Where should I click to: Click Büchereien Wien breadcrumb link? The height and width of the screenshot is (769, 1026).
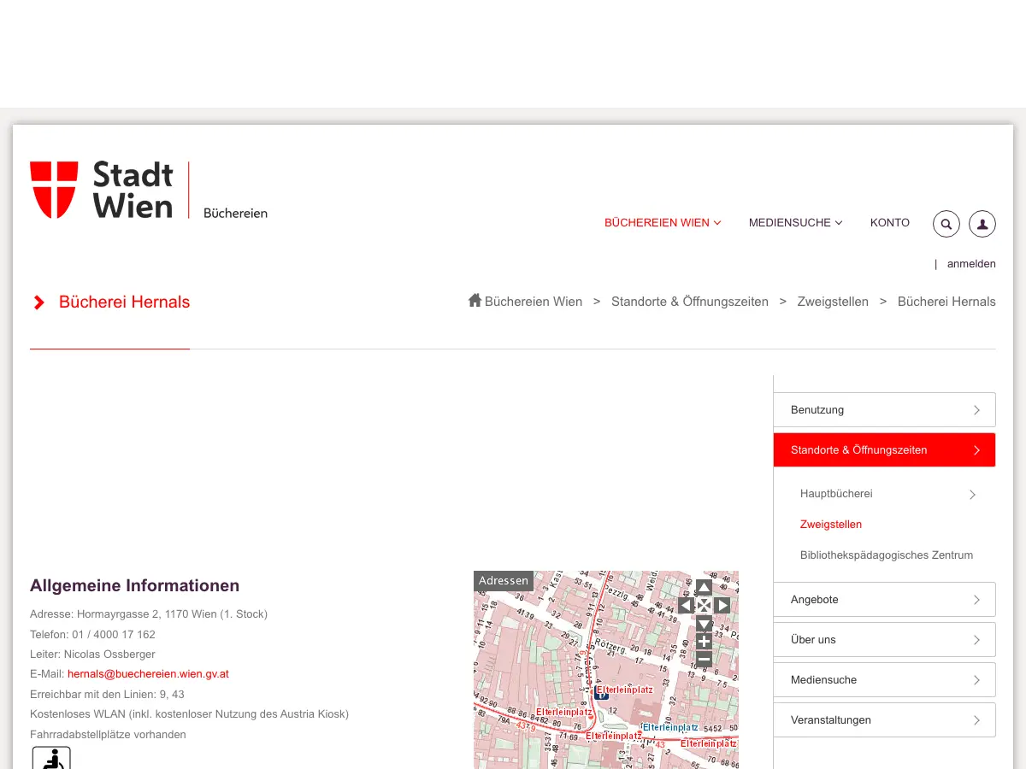(534, 302)
